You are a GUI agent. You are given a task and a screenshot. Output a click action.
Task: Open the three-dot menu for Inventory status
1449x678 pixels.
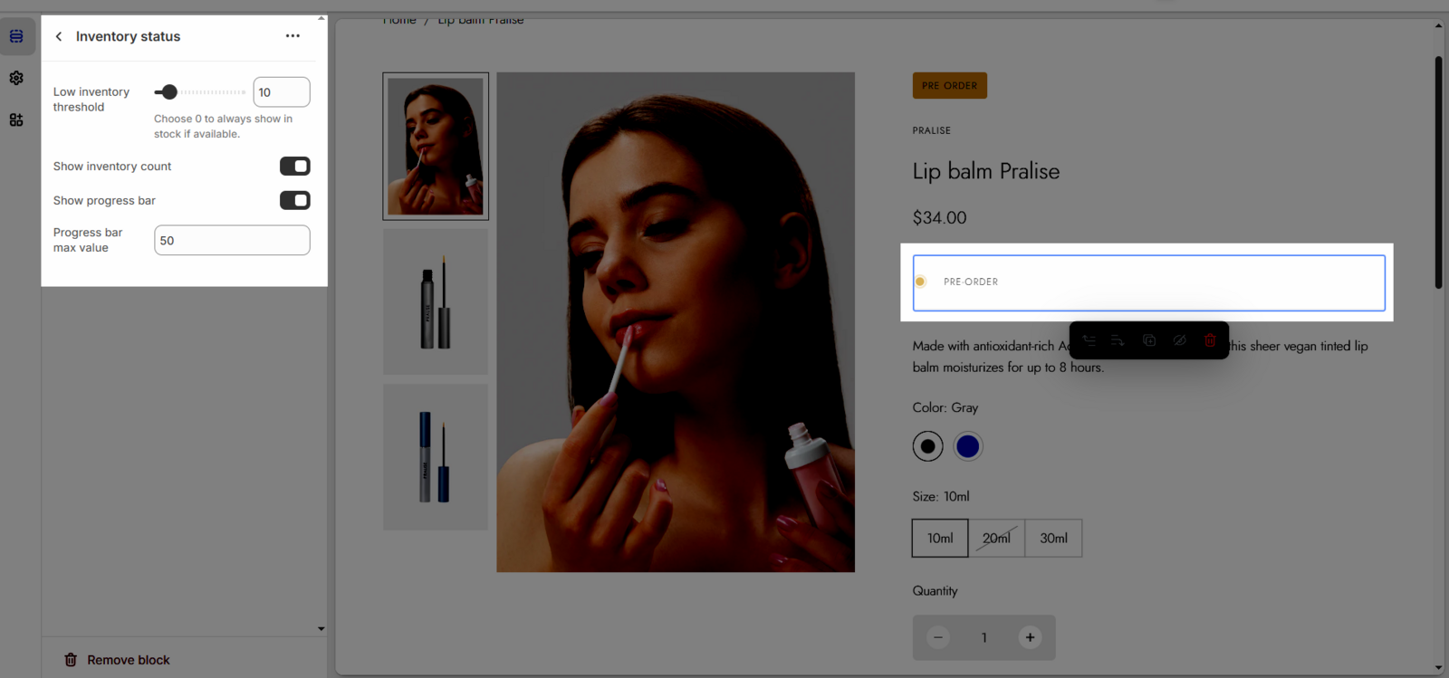(x=293, y=36)
